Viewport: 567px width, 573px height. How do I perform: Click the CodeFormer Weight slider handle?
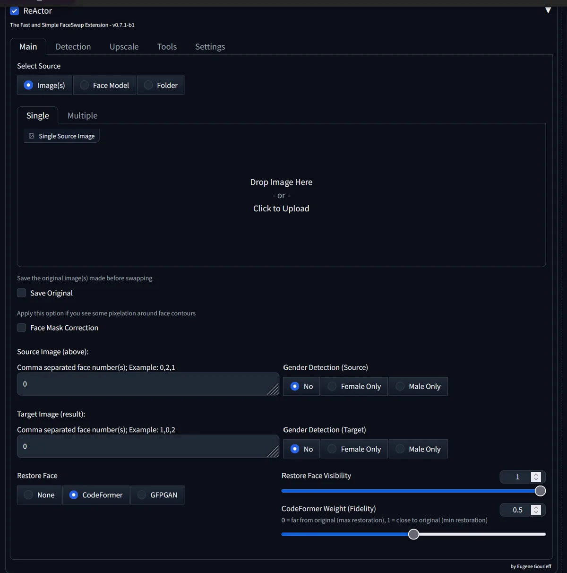[x=413, y=534]
